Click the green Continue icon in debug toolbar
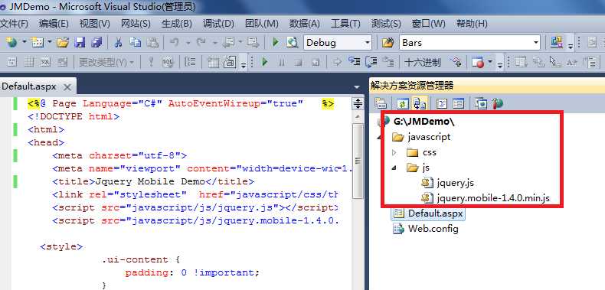 coord(265,62)
